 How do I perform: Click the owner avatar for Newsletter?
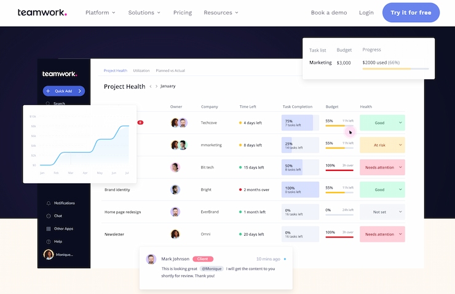point(175,234)
